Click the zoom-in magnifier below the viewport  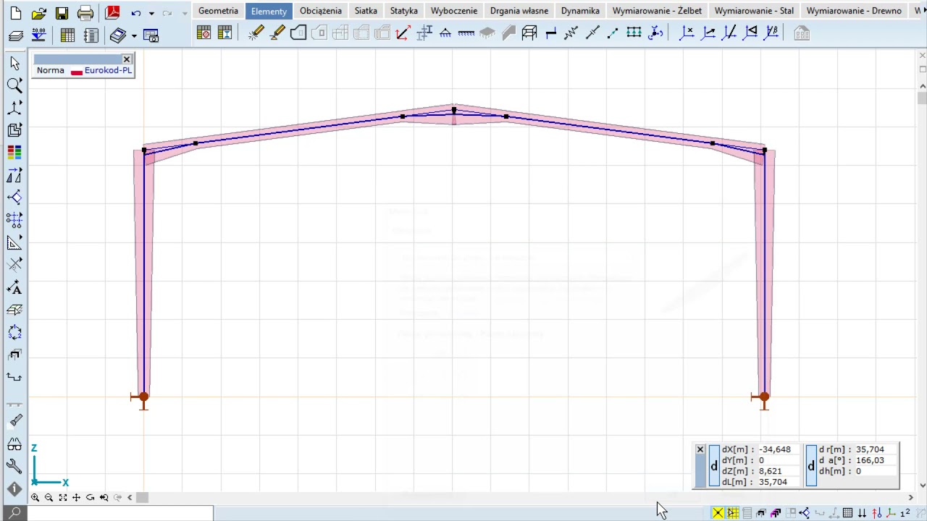(35, 497)
